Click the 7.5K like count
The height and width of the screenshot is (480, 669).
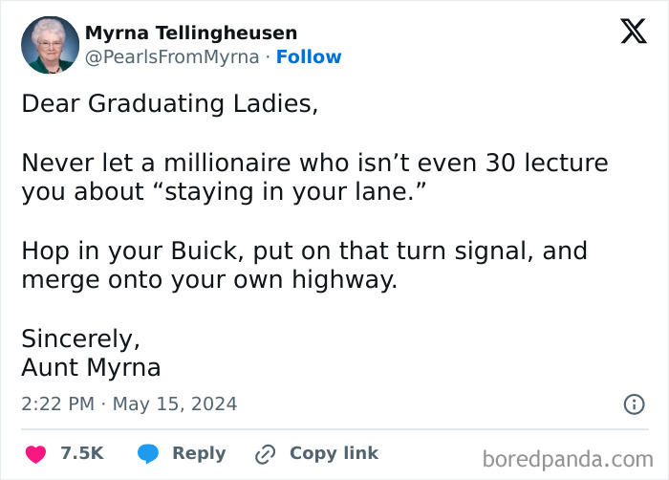coord(82,453)
